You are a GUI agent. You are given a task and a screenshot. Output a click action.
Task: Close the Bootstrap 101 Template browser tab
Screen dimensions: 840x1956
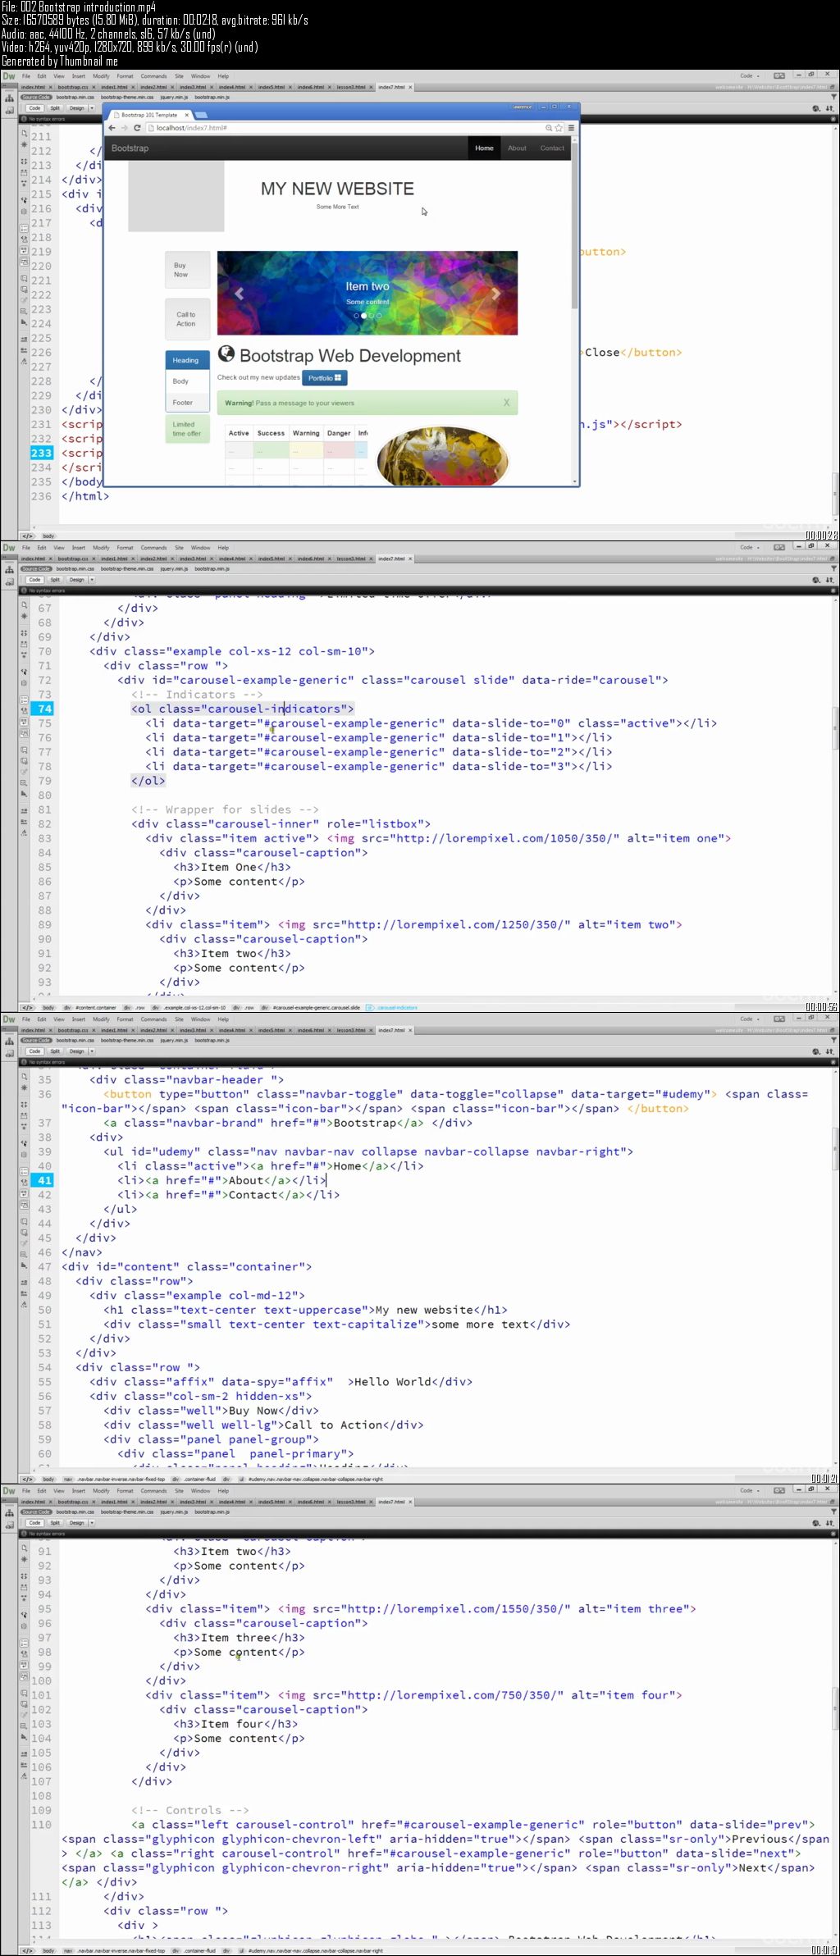pos(186,115)
